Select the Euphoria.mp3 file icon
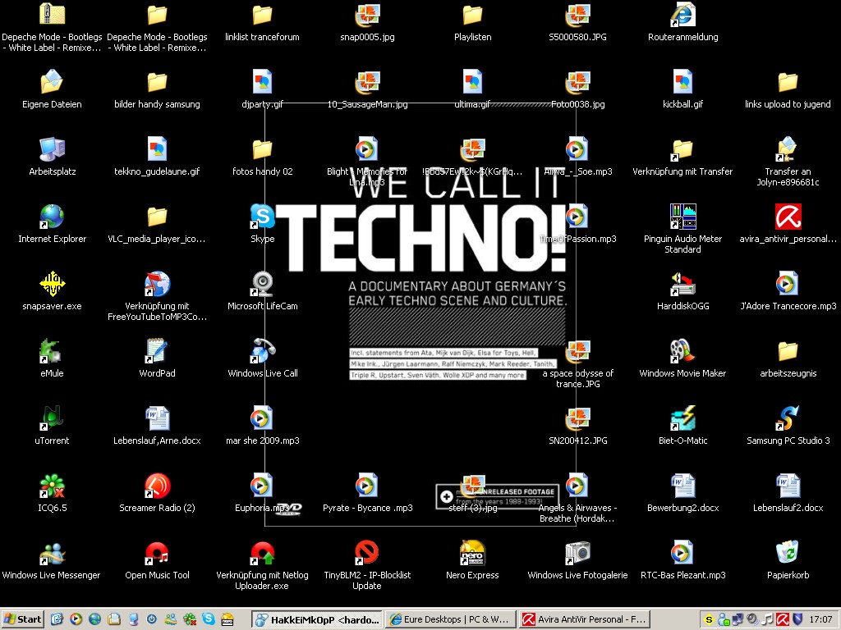841x630 pixels. pyautogui.click(x=262, y=486)
